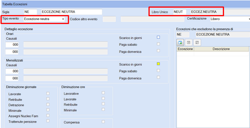Toggle Paga sabato checkbox under Mensilizzati
Screen dimensions: 250x128
[x=158, y=71]
